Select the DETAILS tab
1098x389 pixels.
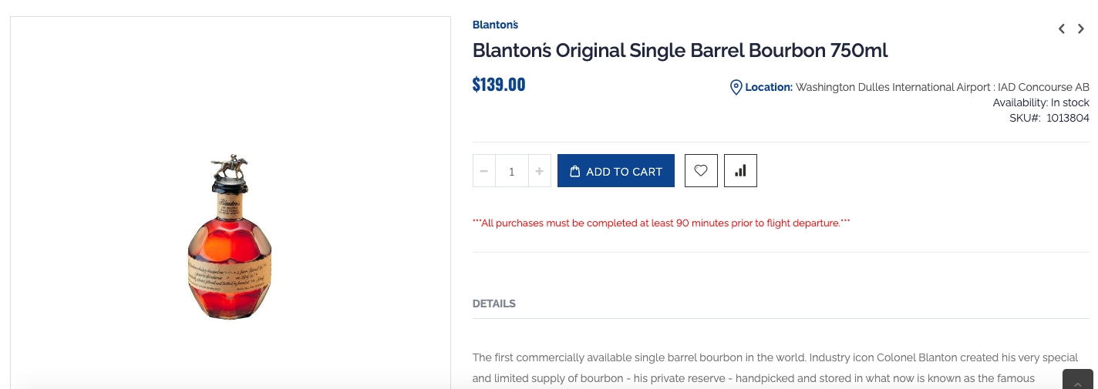pos(493,303)
